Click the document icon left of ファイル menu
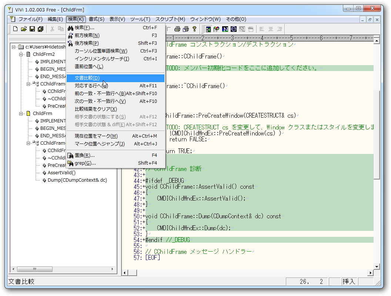 13,19
